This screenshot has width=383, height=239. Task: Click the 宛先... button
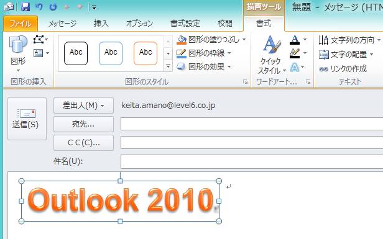coord(83,124)
